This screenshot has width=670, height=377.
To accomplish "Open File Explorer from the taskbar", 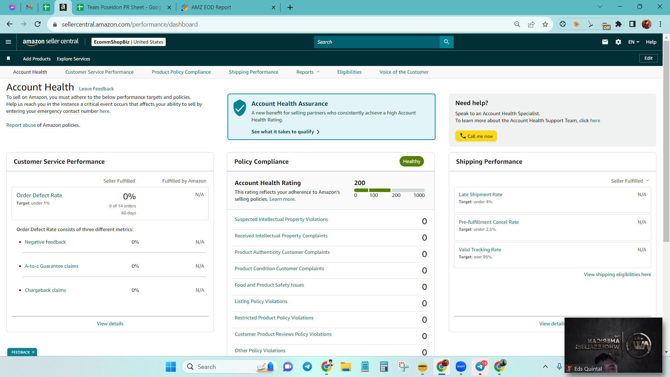I will 346,367.
